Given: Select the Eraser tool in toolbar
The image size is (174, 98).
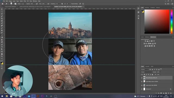Looking at the screenshot, I should coord(2,35).
